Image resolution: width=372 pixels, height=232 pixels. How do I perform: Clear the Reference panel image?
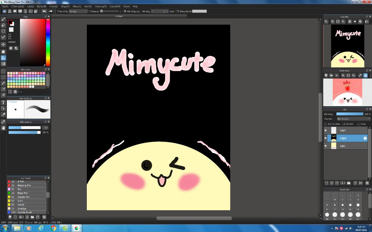[x=336, y=75]
